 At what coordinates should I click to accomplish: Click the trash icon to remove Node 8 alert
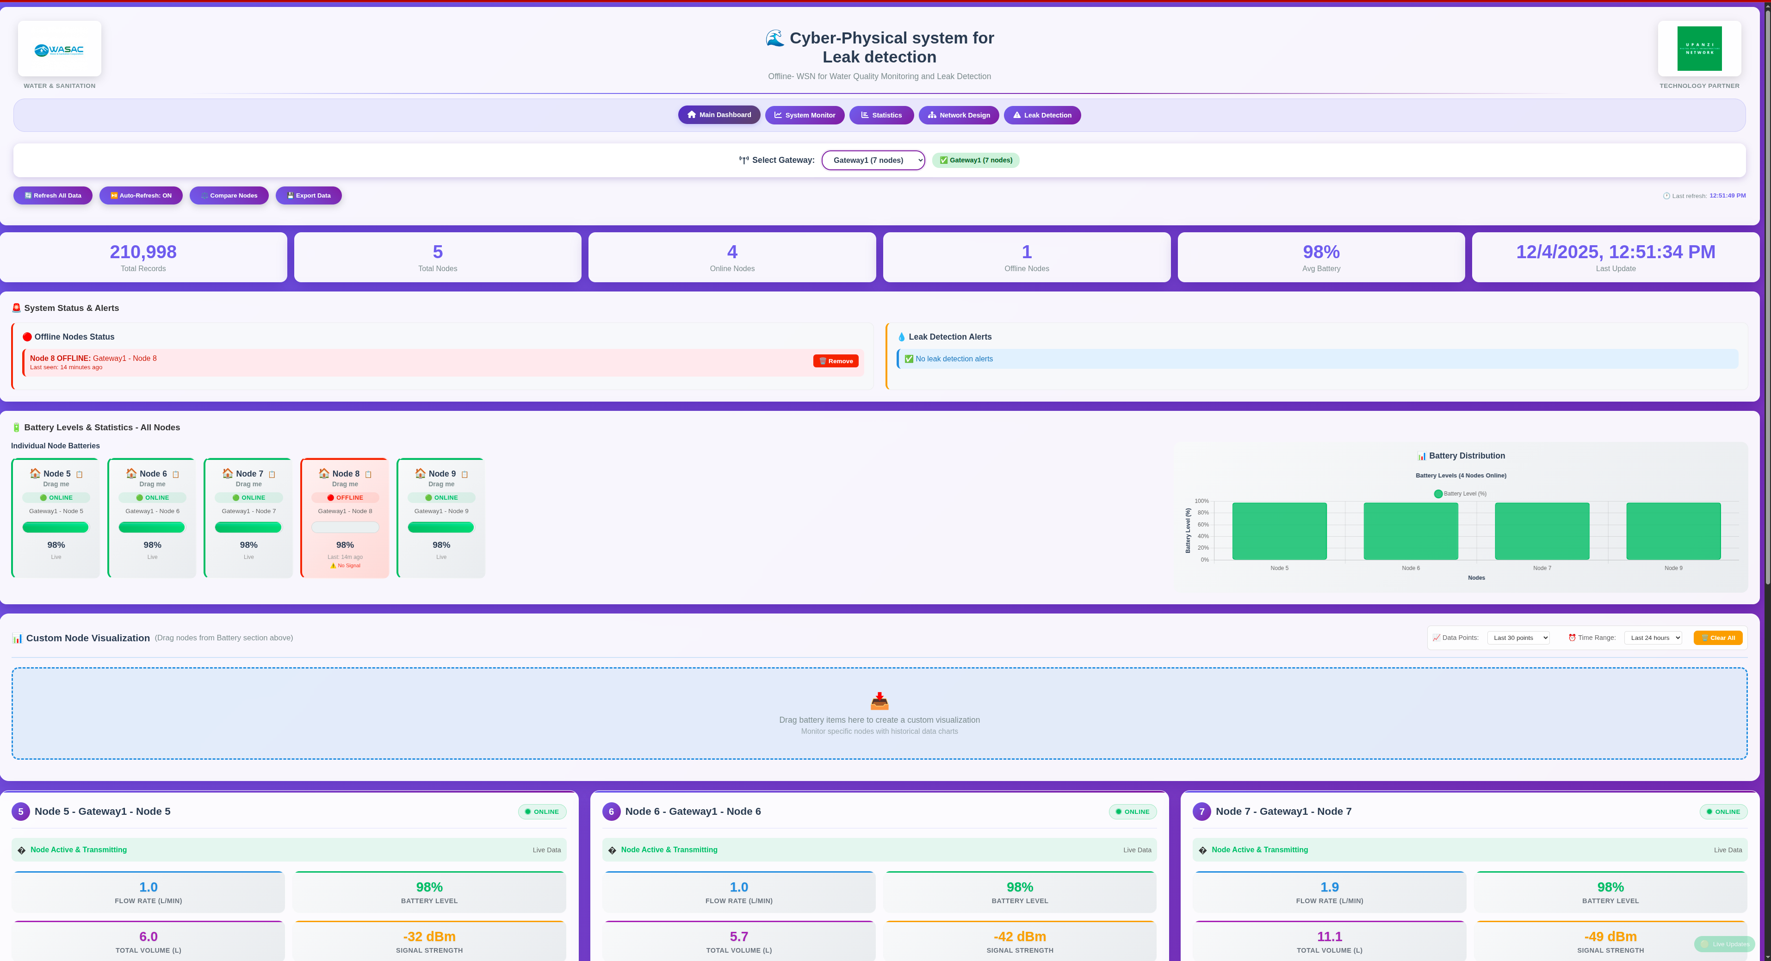point(822,360)
